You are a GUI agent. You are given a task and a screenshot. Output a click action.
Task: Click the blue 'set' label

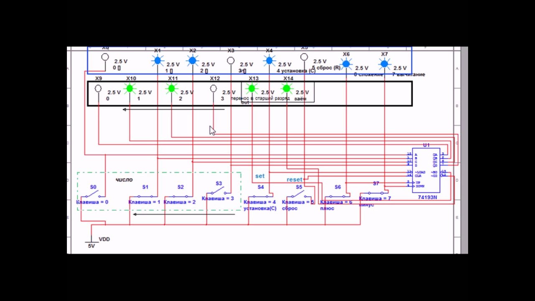pos(260,176)
